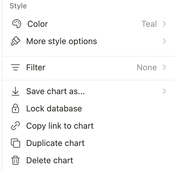Click the padlock lock database icon

[x=15, y=109]
